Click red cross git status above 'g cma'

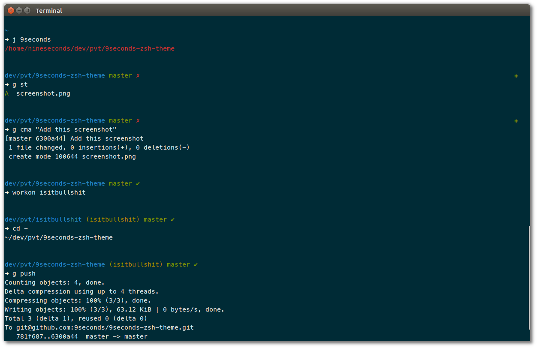tap(138, 120)
